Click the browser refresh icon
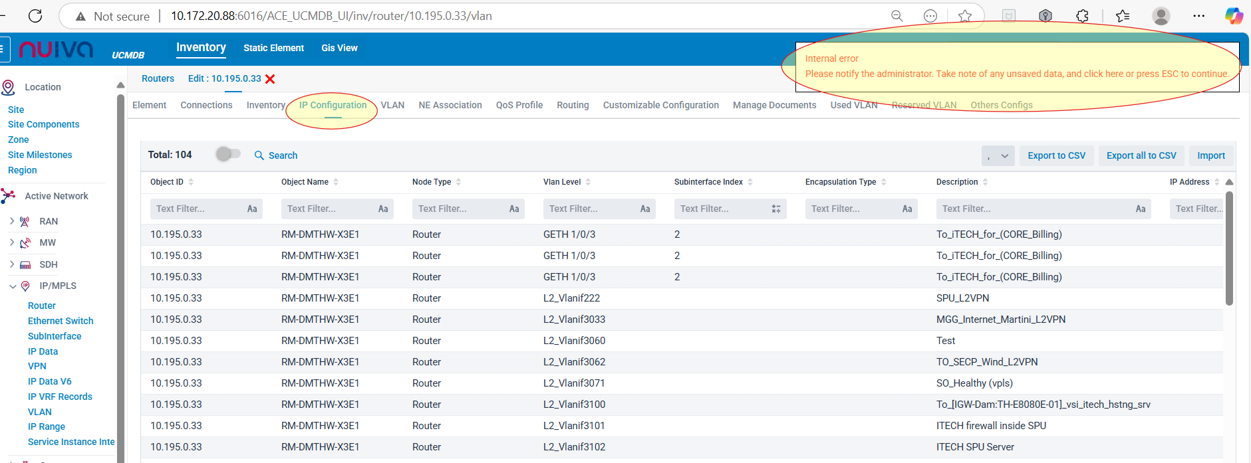Screen dimensions: 1251x463 coord(35,16)
